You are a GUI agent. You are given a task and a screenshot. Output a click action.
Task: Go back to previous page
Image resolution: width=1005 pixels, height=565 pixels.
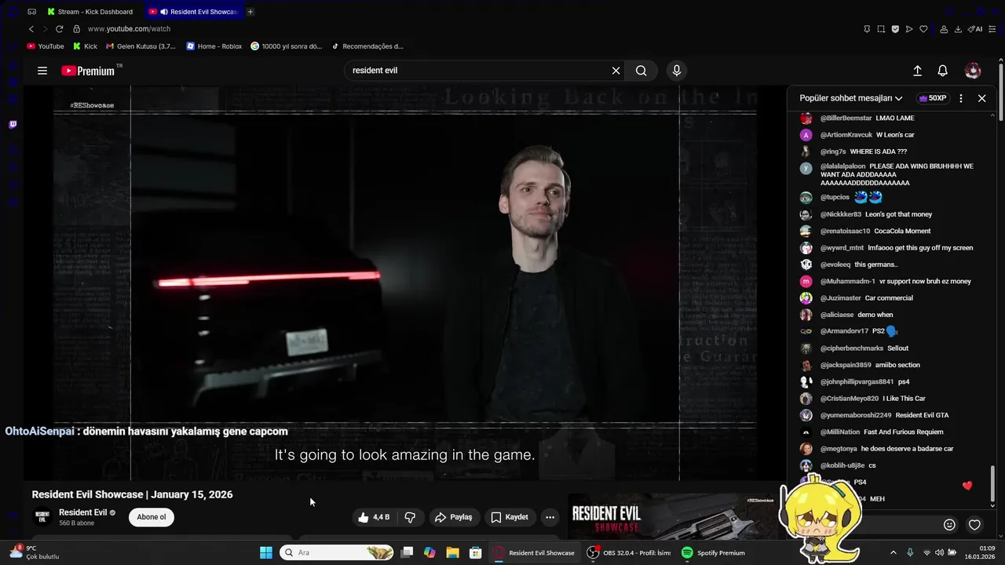[31, 29]
